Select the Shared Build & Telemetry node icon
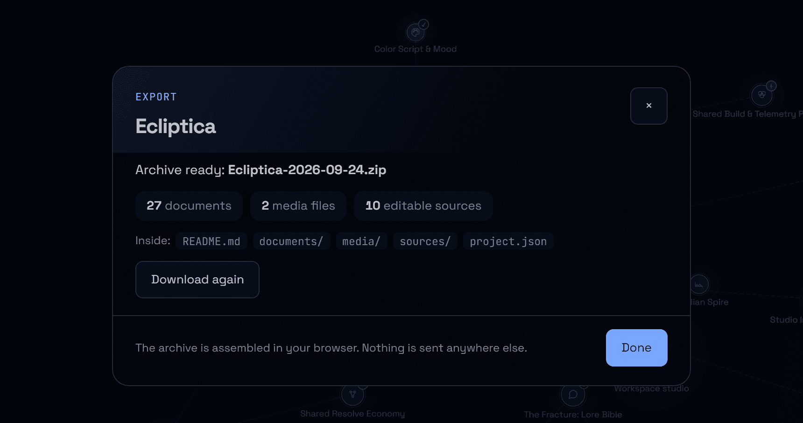The width and height of the screenshot is (803, 423). tap(762, 95)
